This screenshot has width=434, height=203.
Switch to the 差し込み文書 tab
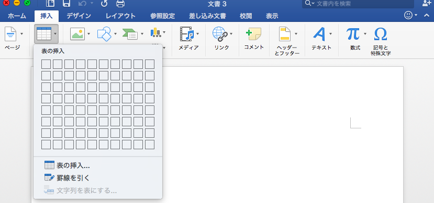click(x=207, y=16)
